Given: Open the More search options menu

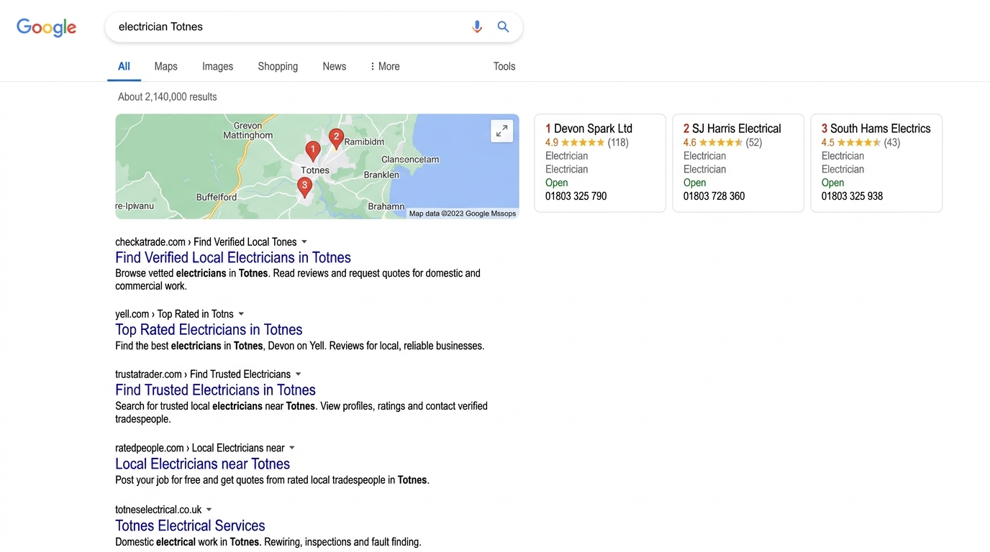Looking at the screenshot, I should (x=385, y=66).
